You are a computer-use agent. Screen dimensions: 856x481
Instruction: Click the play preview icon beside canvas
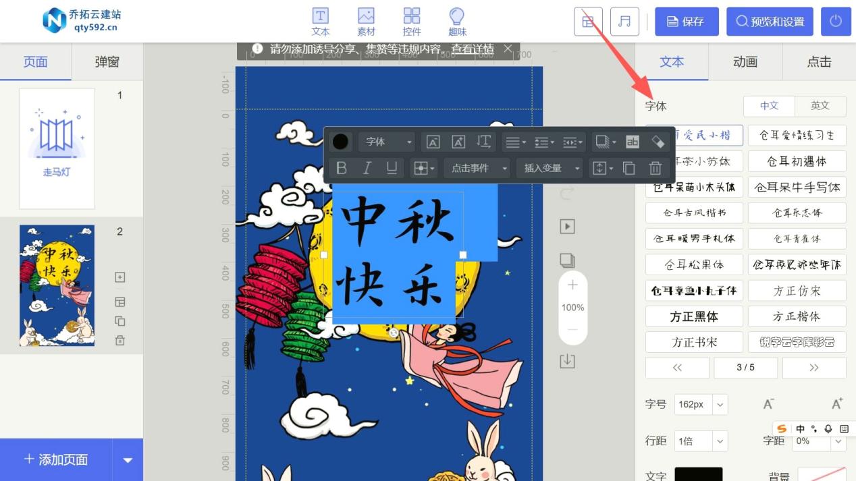[567, 227]
